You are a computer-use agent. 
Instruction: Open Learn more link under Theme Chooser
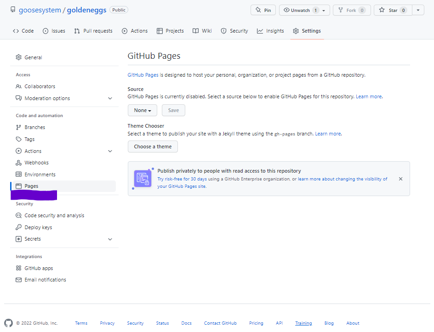328,134
